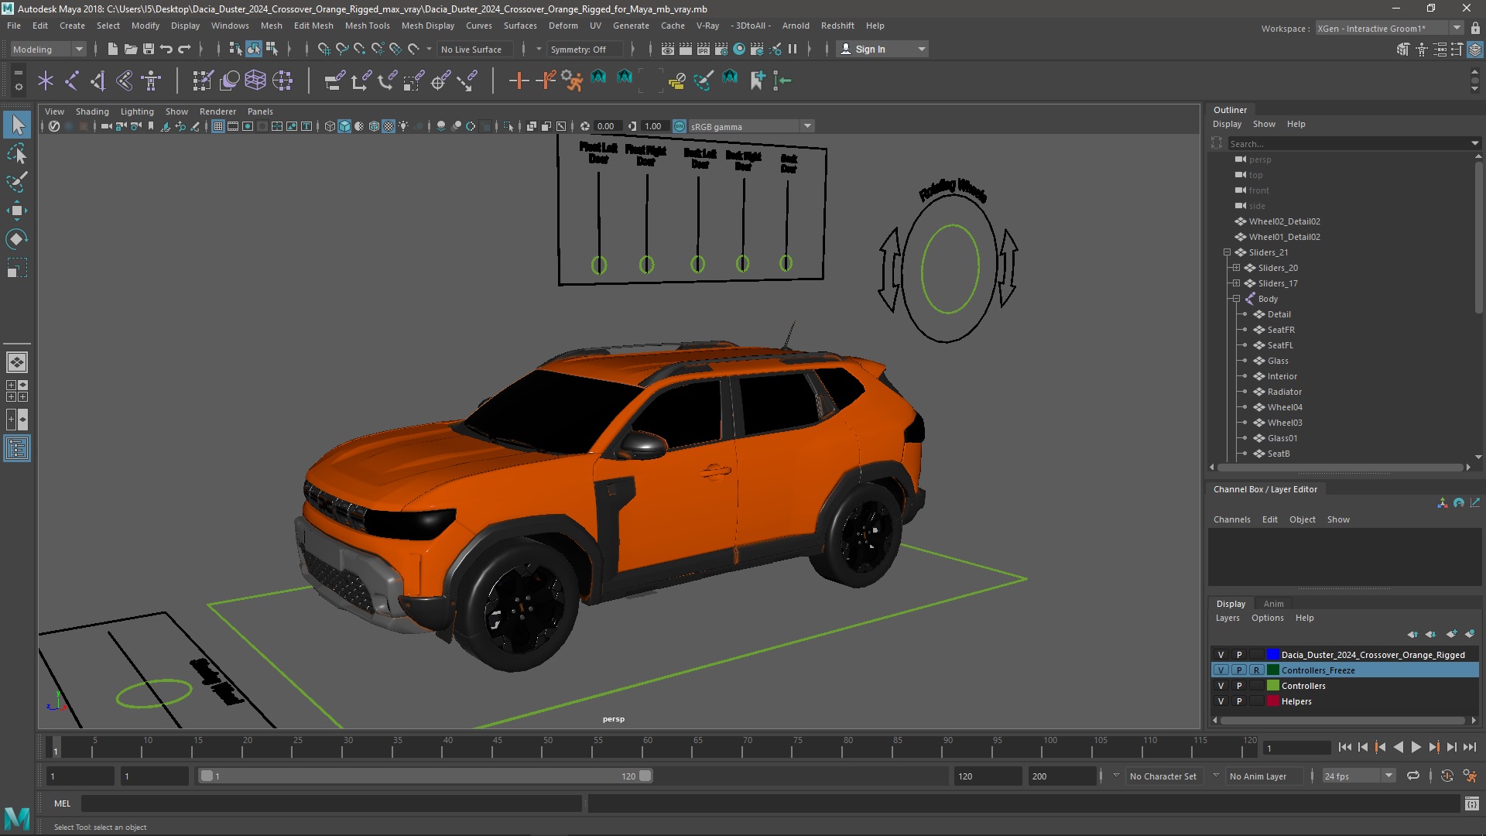Toggle visibility V of Controllers_Freeze layer
The width and height of the screenshot is (1486, 836).
1221,670
